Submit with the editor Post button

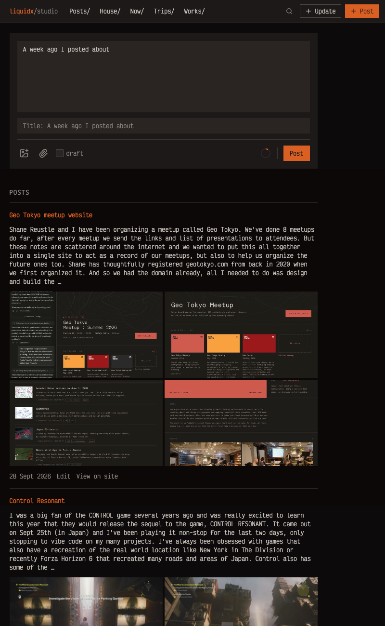pyautogui.click(x=296, y=153)
